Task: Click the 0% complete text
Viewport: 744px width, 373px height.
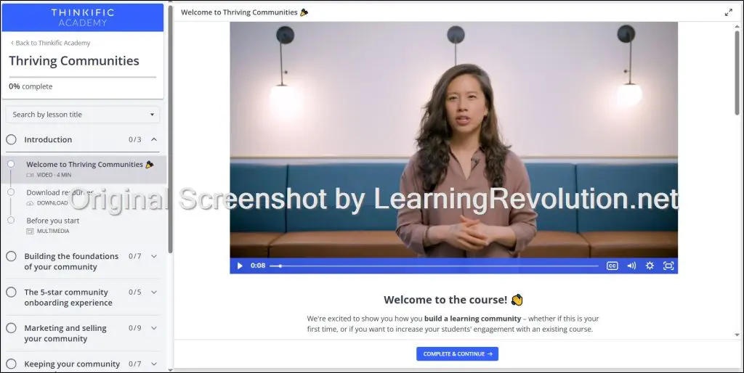Action: pos(31,86)
